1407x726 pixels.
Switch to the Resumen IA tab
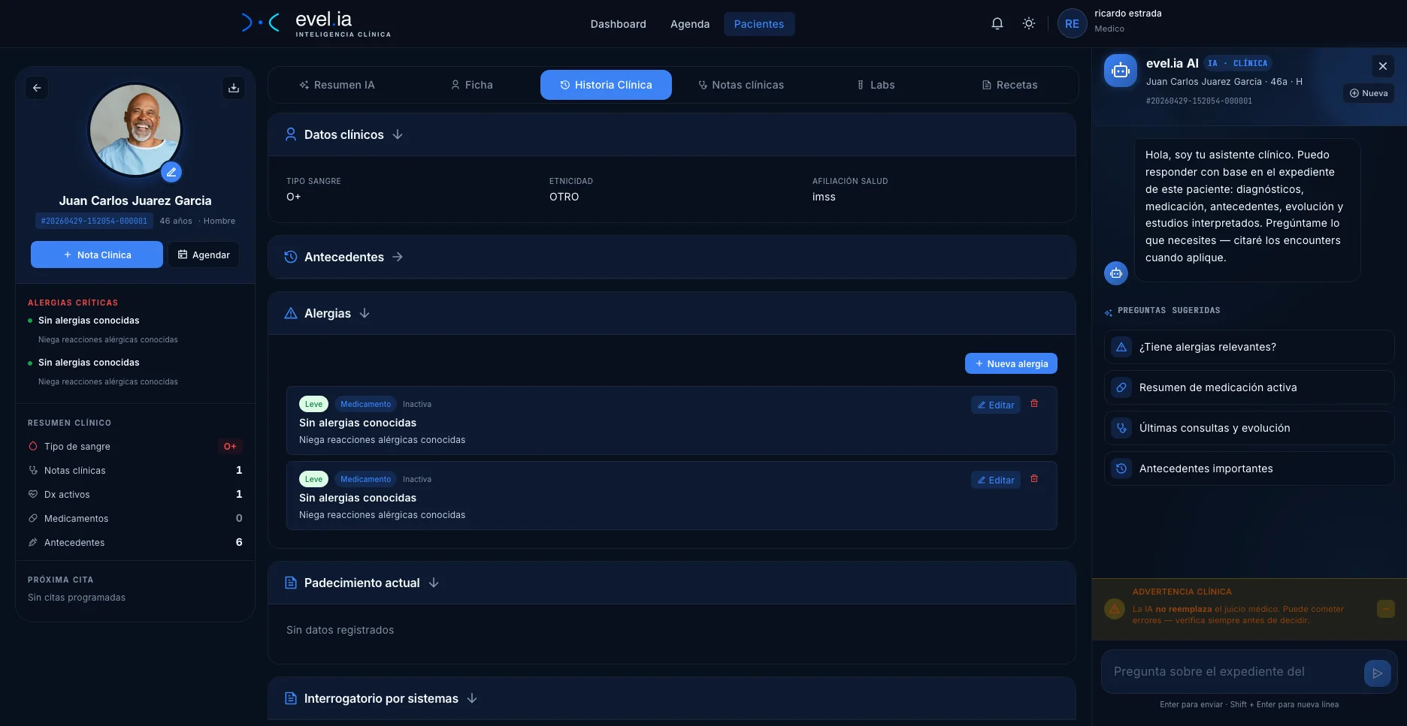[337, 85]
